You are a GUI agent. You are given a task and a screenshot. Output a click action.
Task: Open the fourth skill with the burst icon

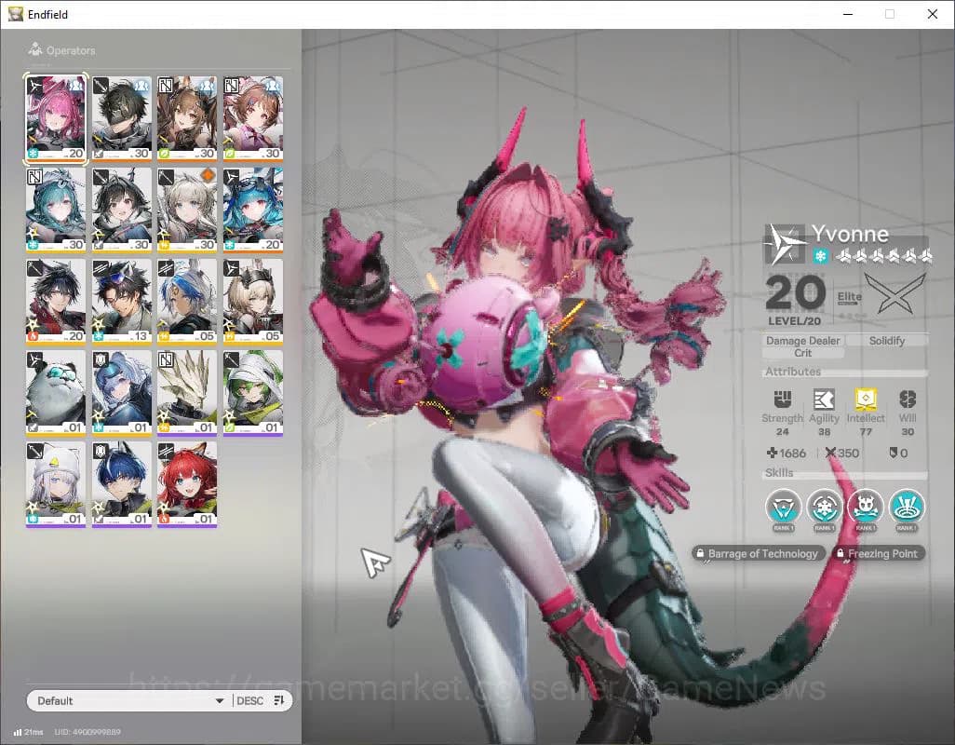tap(907, 507)
